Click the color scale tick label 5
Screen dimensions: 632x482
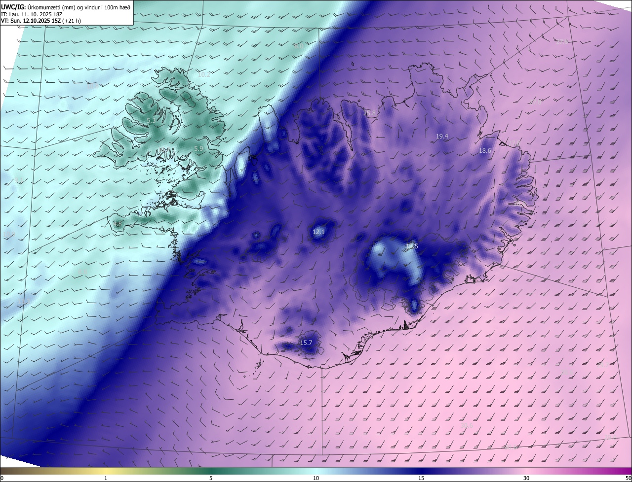(x=211, y=478)
